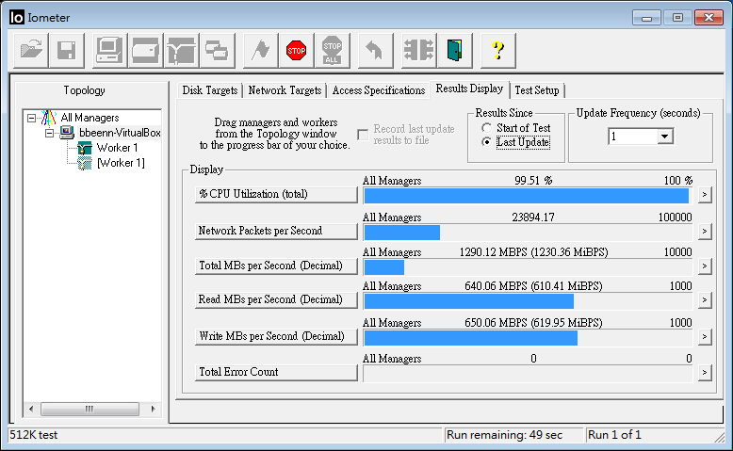Click CPU Utilization progress bar
Viewport: 733px width, 451px height.
pyautogui.click(x=528, y=195)
